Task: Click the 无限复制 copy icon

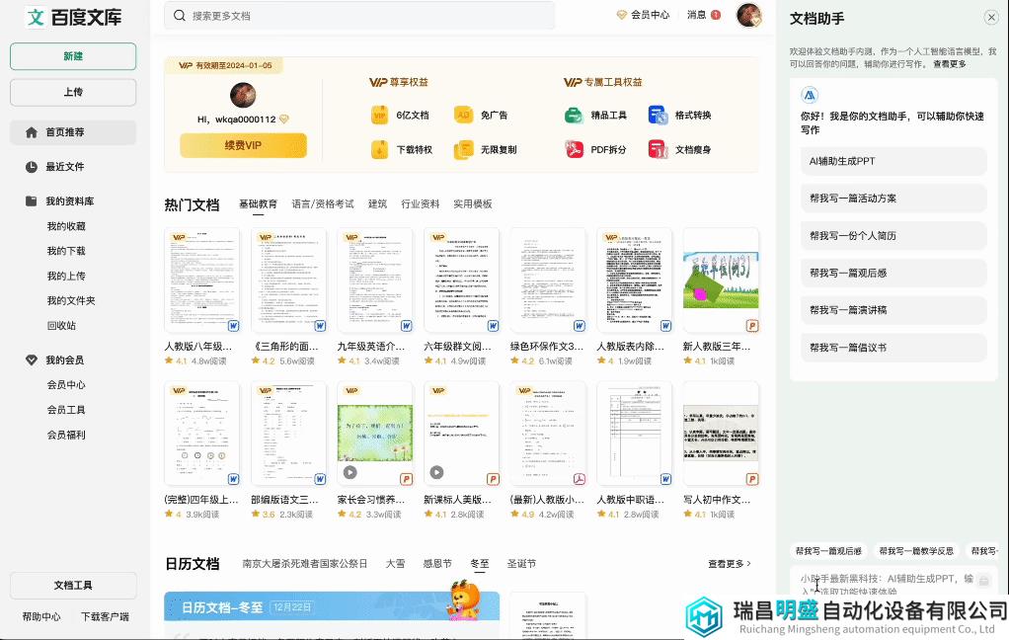Action: pyautogui.click(x=463, y=149)
